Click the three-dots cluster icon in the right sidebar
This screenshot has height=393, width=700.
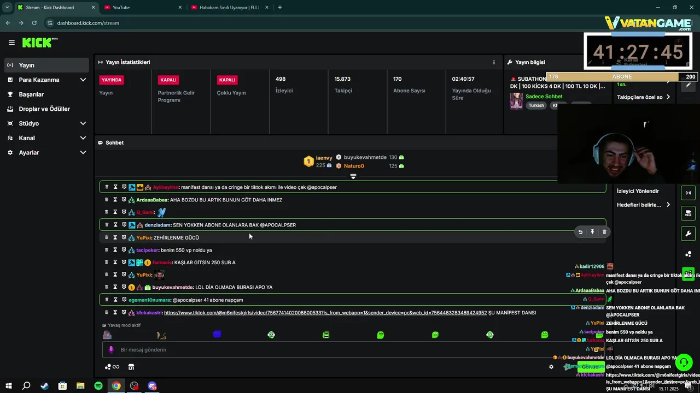coord(688,254)
